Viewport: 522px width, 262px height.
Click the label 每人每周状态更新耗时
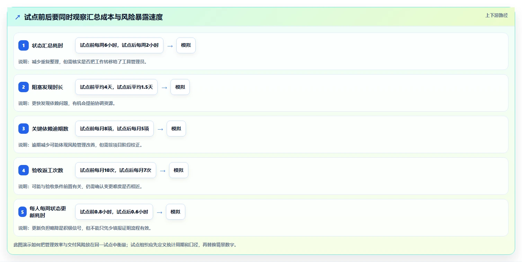pyautogui.click(x=48, y=212)
